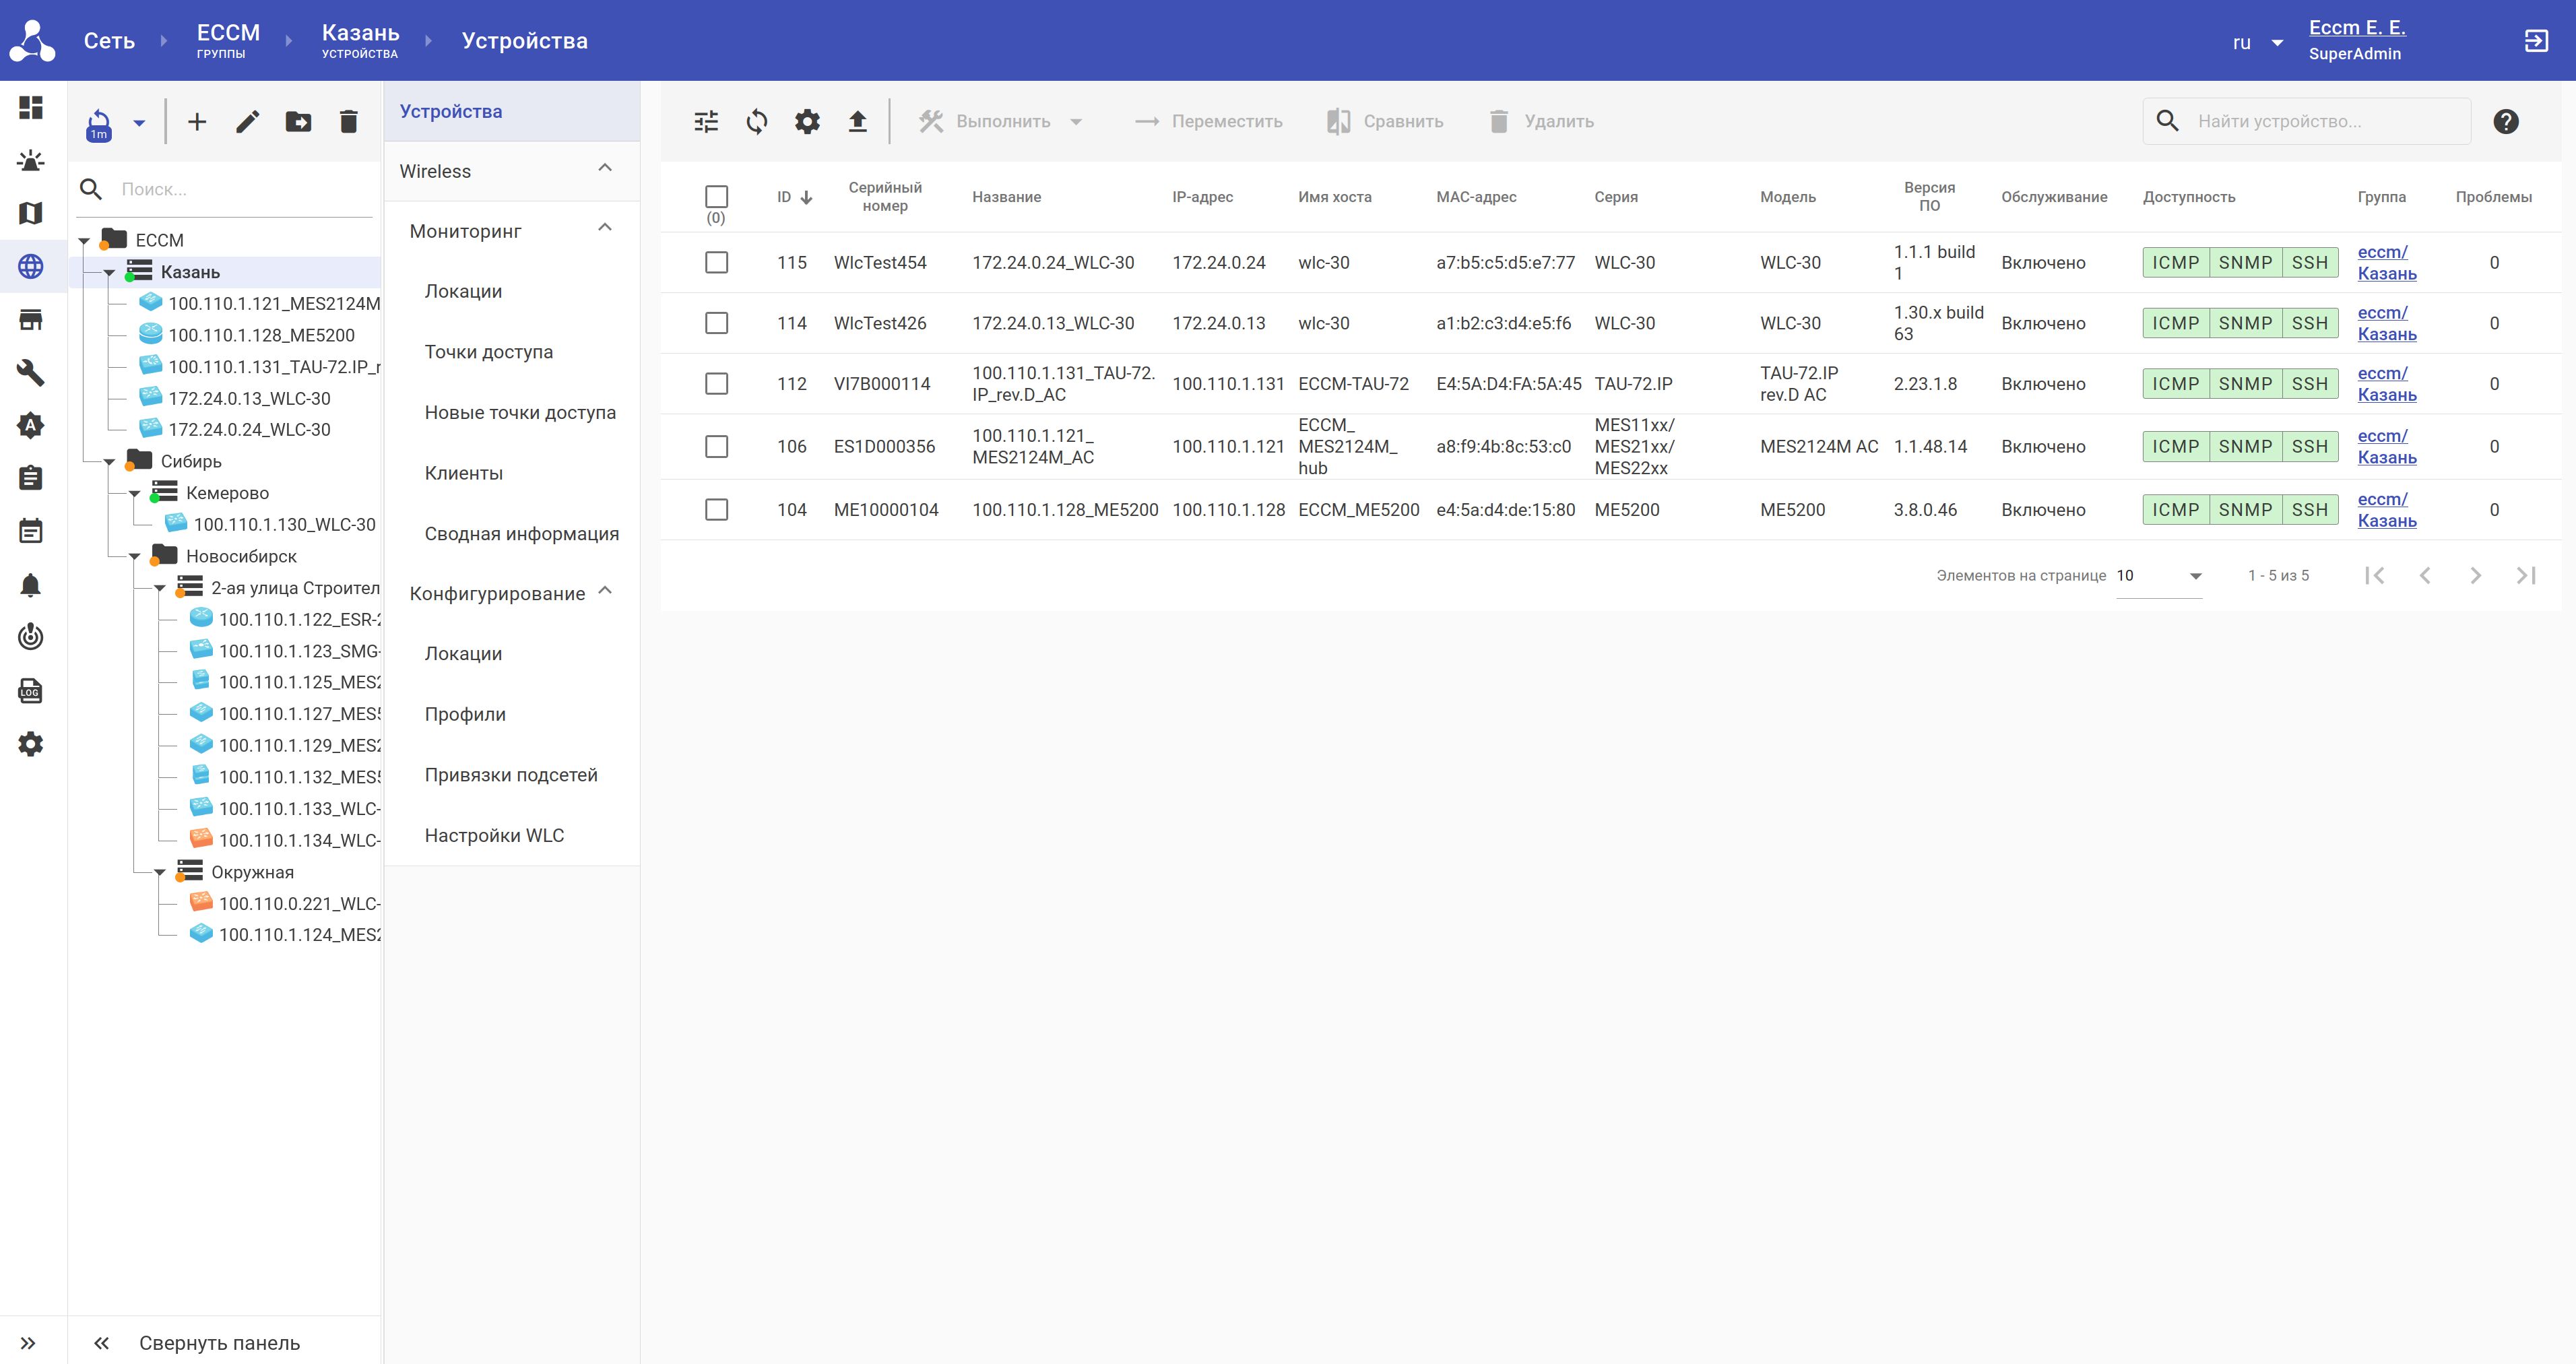Check the box for device WlcTest454
The height and width of the screenshot is (1364, 2576).
716,263
